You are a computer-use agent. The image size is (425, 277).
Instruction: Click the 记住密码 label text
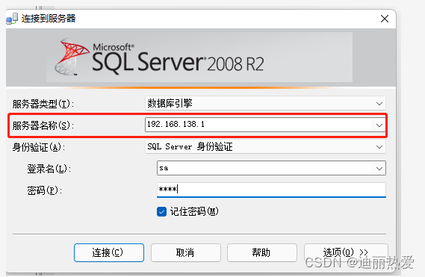pyautogui.click(x=194, y=211)
